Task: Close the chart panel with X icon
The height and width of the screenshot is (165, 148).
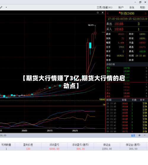Action: click(x=102, y=12)
